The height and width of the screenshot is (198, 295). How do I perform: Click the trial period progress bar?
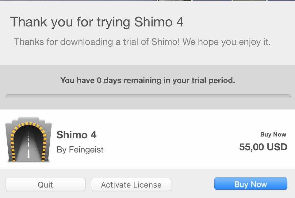(x=148, y=96)
